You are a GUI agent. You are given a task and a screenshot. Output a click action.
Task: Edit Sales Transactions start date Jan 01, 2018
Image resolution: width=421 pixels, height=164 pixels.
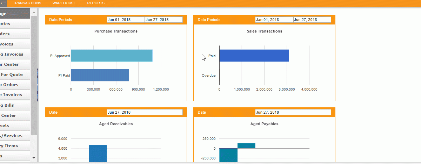point(274,20)
